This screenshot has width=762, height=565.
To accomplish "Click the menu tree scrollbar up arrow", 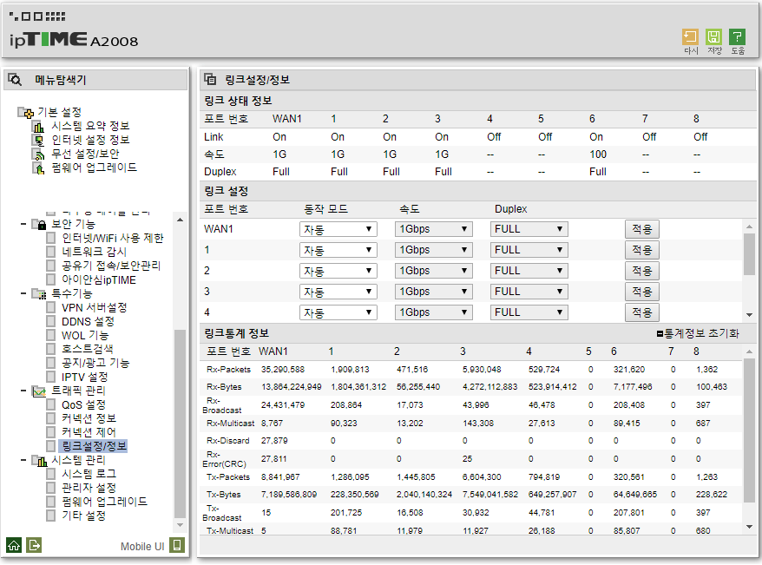I will coord(180,220).
